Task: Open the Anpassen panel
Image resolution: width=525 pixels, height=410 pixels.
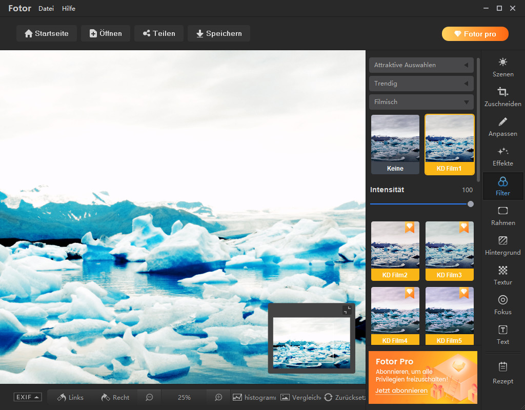Action: tap(502, 128)
